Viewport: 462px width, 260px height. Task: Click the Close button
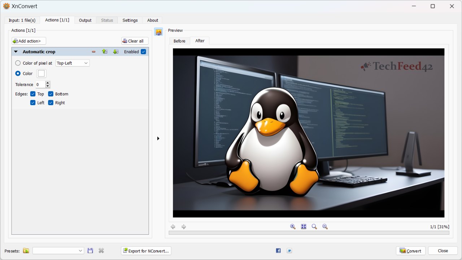[443, 251]
